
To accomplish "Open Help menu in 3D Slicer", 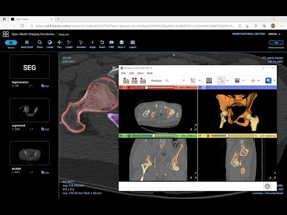I will tap(149, 73).
